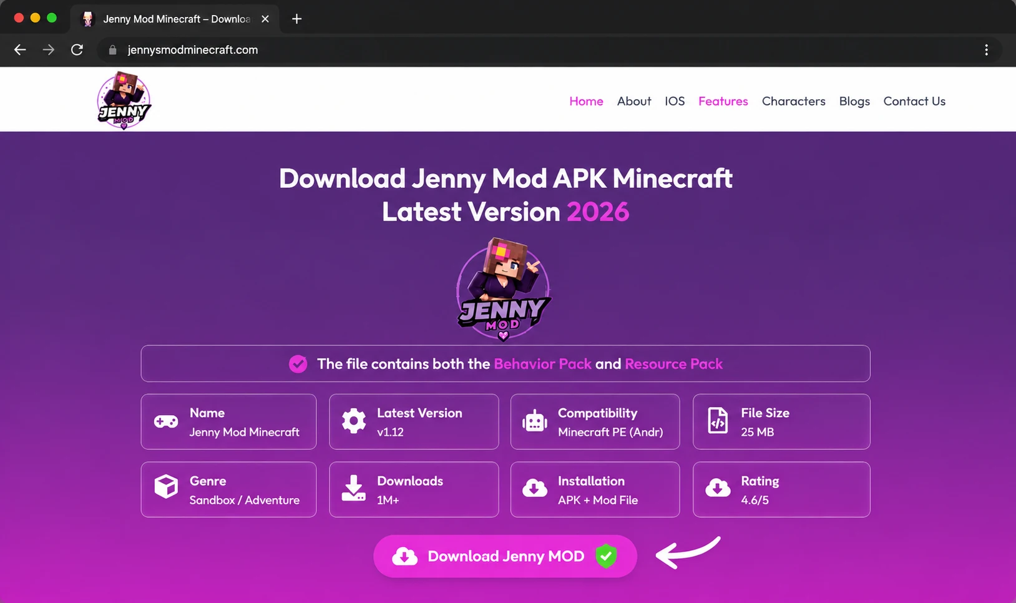Image resolution: width=1016 pixels, height=603 pixels.
Task: Click the 'Minecraft PE (Andr)' compatibility text
Action: pyautogui.click(x=610, y=432)
